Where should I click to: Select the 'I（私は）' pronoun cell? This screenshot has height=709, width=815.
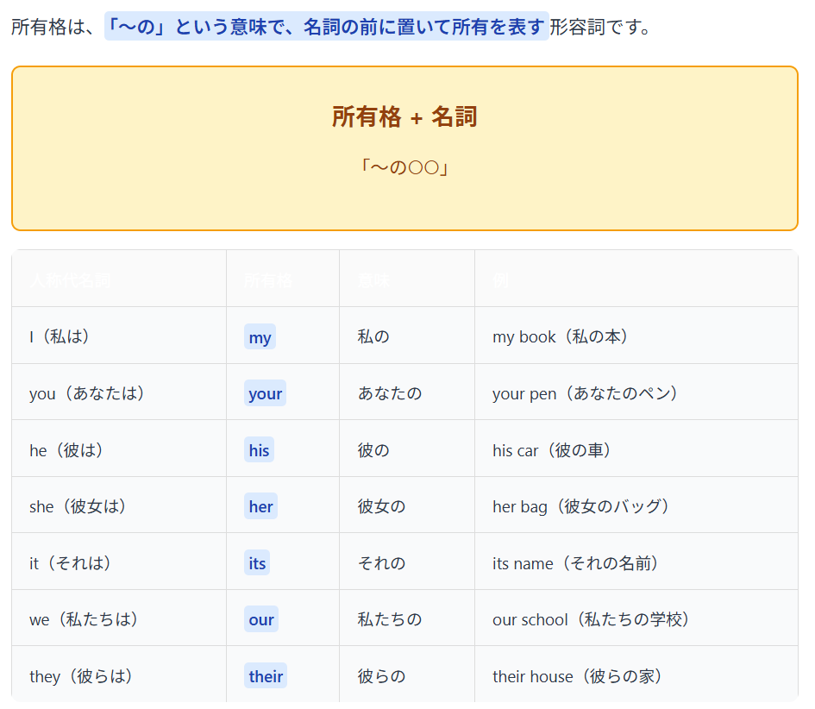[x=60, y=336]
